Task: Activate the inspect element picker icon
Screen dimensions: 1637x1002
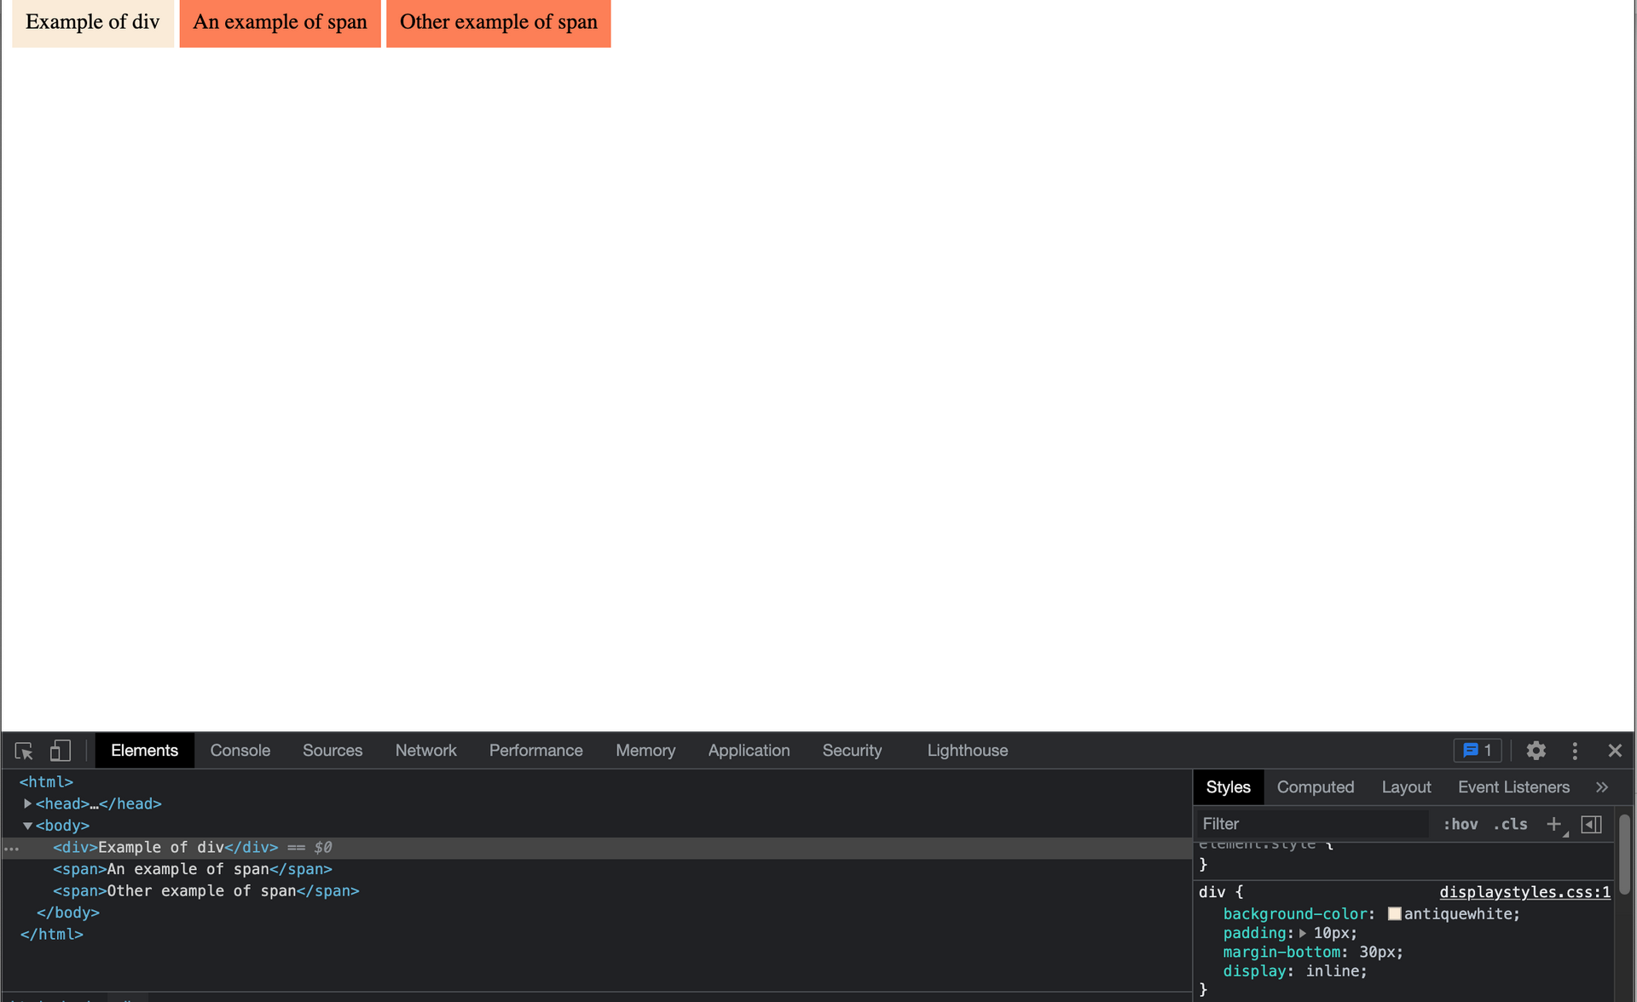Action: pyautogui.click(x=24, y=751)
